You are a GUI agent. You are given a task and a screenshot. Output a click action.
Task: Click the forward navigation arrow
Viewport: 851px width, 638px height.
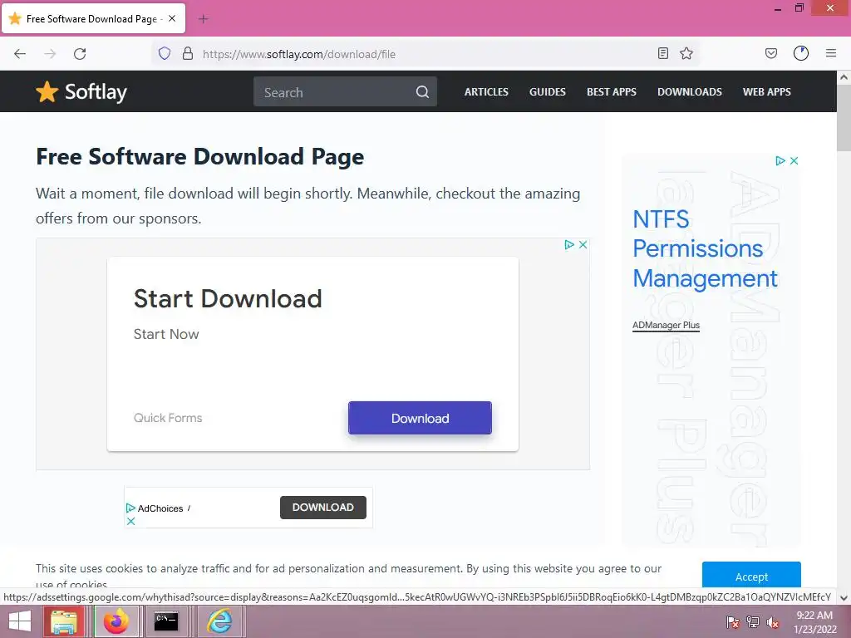coord(50,54)
